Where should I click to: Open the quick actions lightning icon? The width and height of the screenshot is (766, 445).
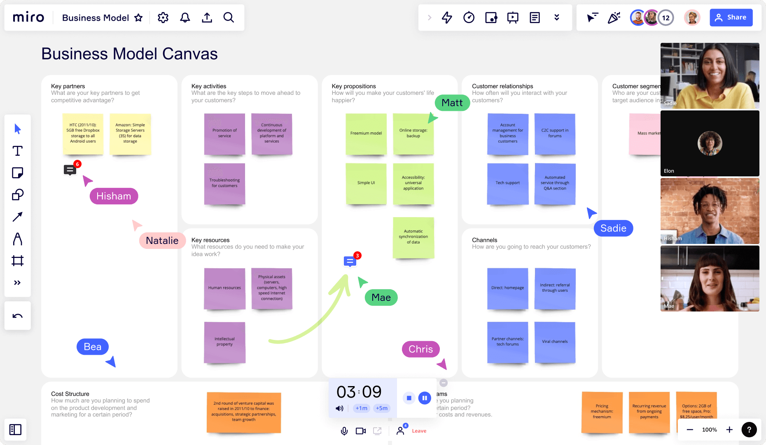click(x=446, y=17)
